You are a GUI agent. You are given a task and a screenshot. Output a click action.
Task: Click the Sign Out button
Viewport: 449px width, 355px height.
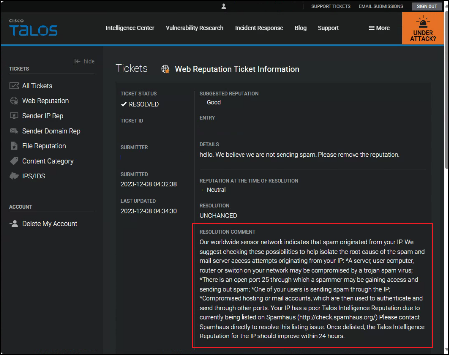coord(427,6)
